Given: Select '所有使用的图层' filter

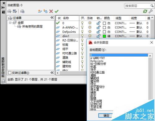Looking at the screenshot, I should (x=32, y=27).
